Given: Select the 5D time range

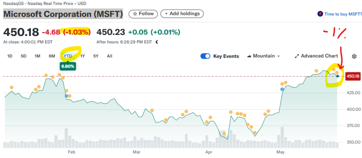Looking at the screenshot, I should click(x=24, y=56).
